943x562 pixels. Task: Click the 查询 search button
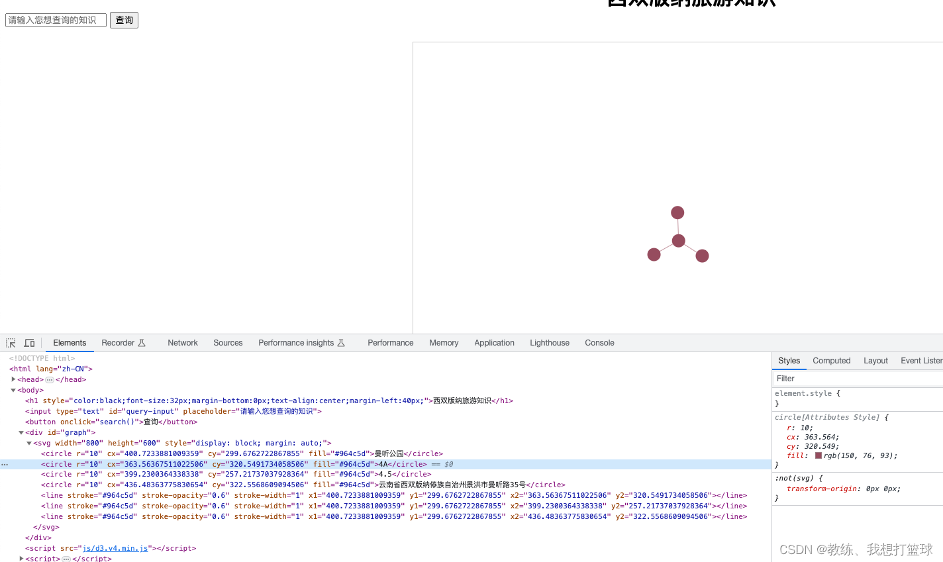124,20
